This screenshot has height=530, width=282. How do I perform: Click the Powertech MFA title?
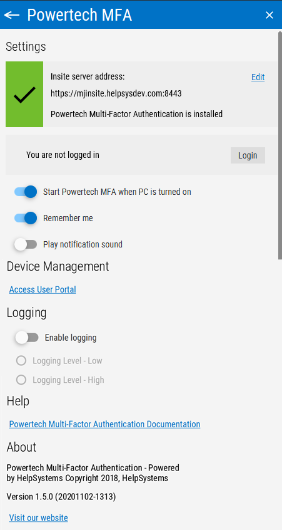[79, 15]
